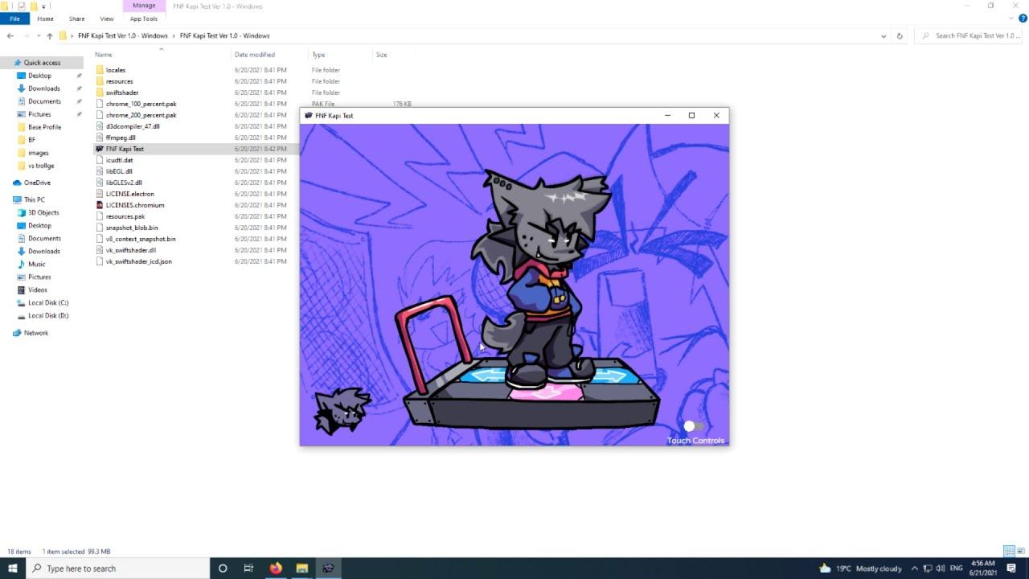
Task: Select the locales folder
Action: pos(116,70)
